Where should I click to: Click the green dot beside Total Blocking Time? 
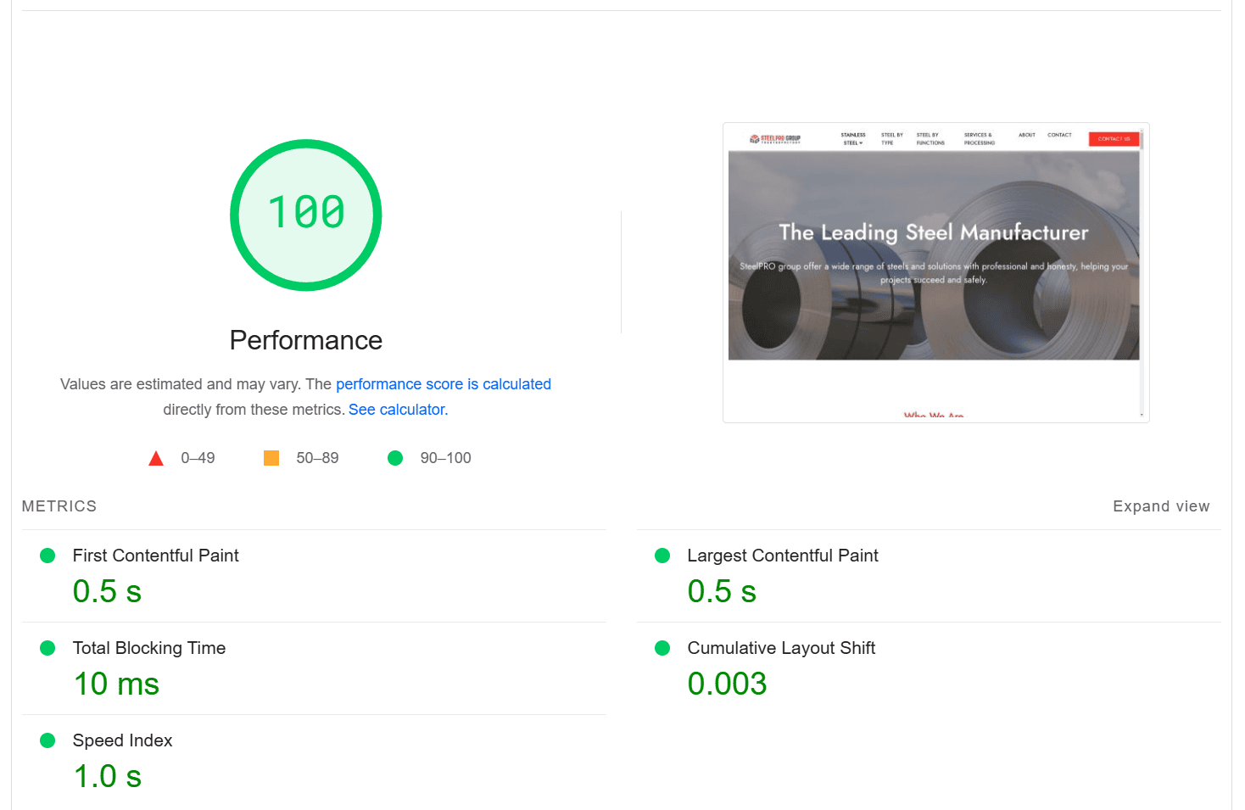[47, 647]
